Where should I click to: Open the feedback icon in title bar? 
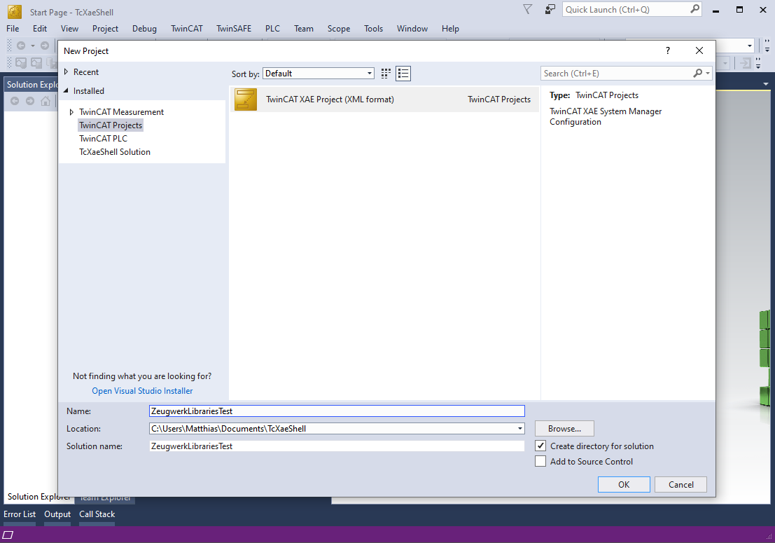tap(550, 9)
